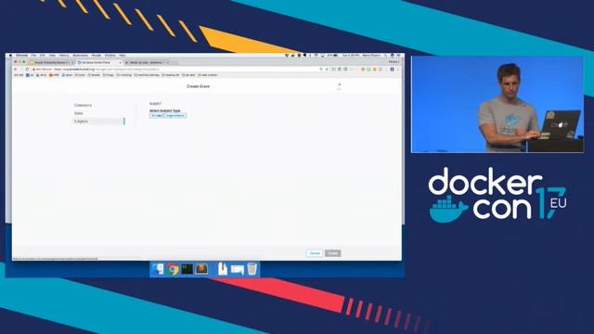Open the Window menu

coord(110,56)
